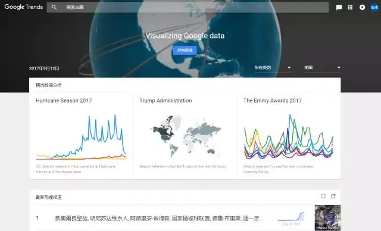The image size is (381, 231).
Task: Click the explore topics search field
Action: (x=188, y=7)
